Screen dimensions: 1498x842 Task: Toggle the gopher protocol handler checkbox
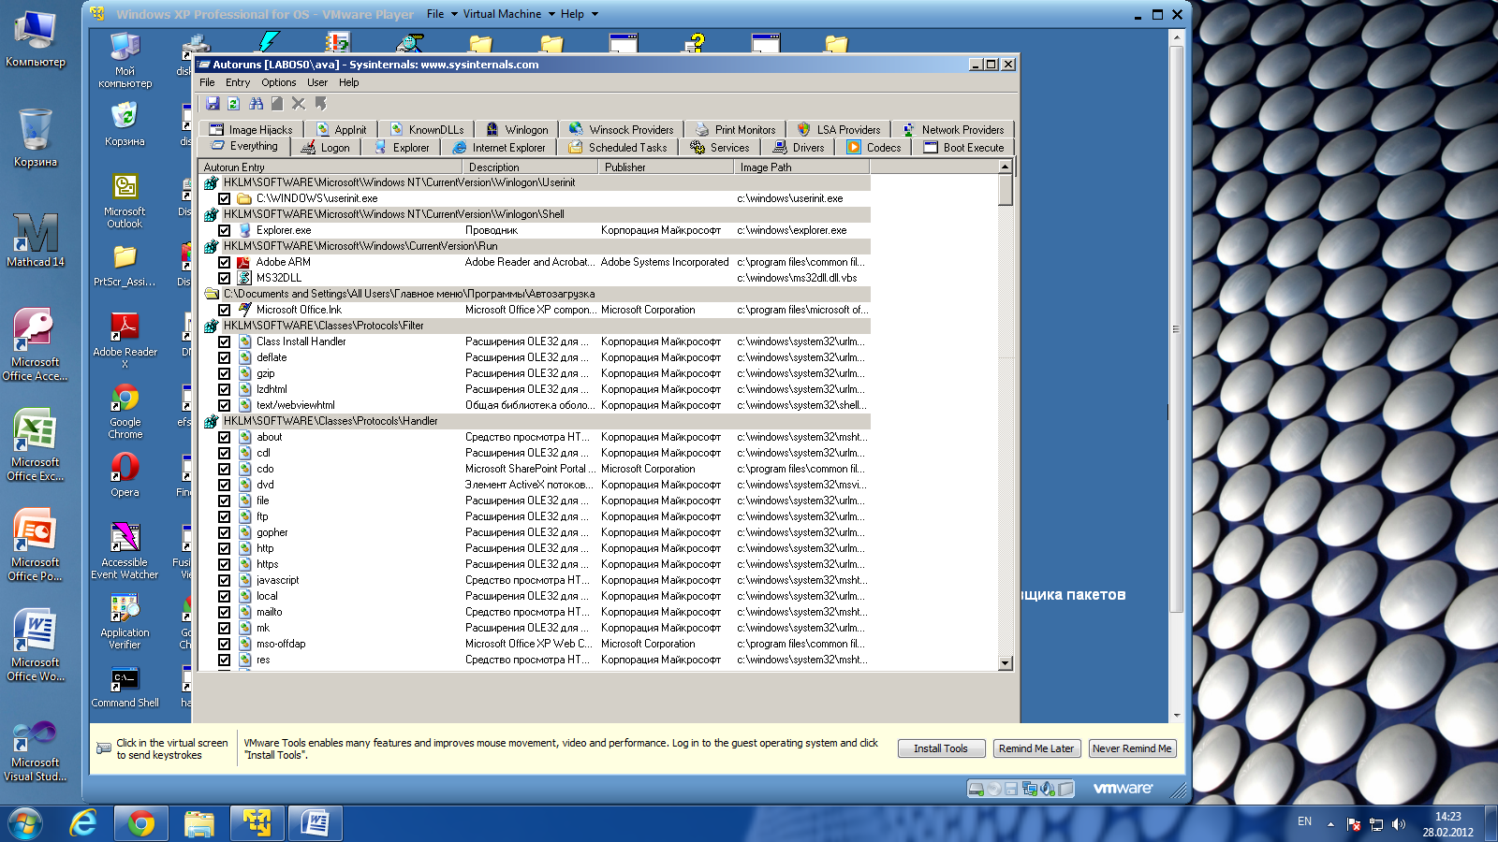coord(225,532)
